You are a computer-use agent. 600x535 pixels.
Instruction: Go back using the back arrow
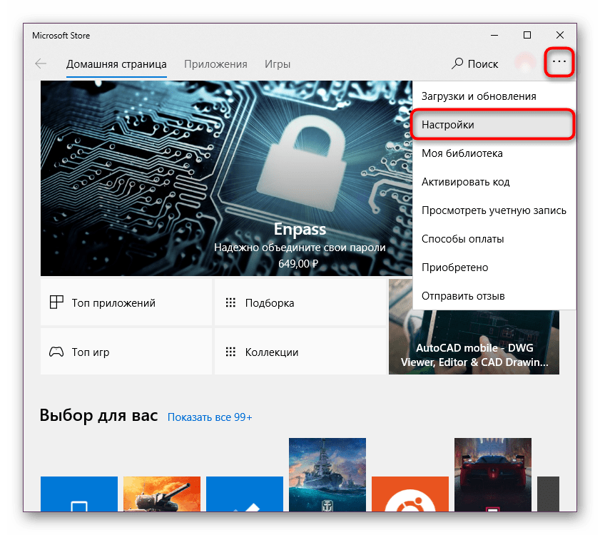41,63
